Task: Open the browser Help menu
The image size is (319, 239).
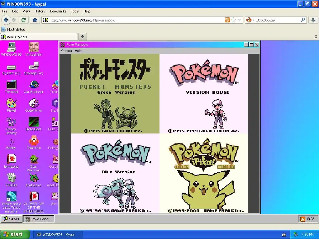Action: coord(87,11)
